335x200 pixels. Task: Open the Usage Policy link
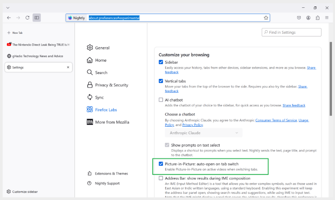[304, 120]
